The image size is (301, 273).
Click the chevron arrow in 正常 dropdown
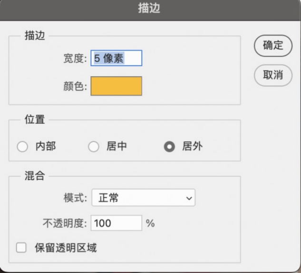click(189, 198)
